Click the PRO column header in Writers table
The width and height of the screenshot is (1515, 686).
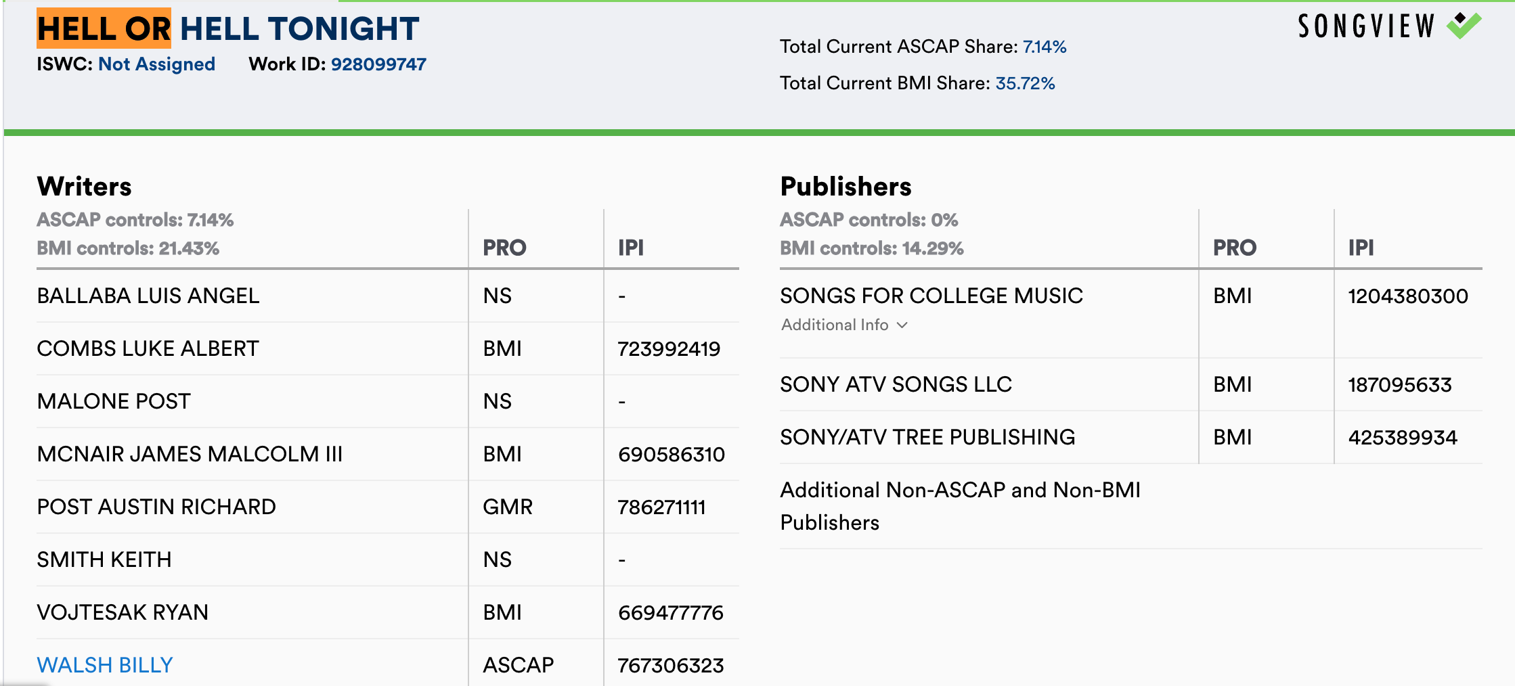click(x=504, y=248)
